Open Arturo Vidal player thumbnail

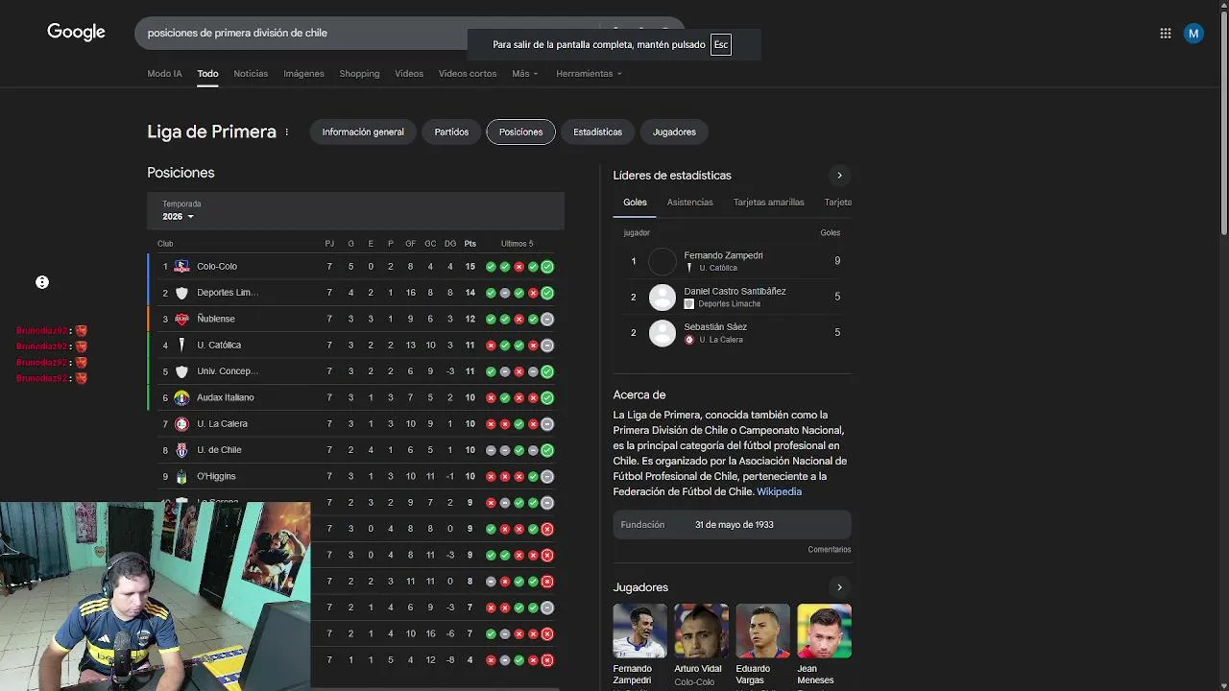click(x=701, y=631)
